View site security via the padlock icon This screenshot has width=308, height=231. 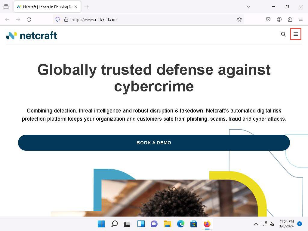tap(66, 20)
